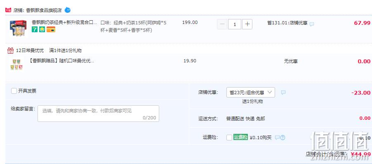The height and width of the screenshot is (164, 372).
Task: Click the 199.00 unit price
Action: [190, 23]
